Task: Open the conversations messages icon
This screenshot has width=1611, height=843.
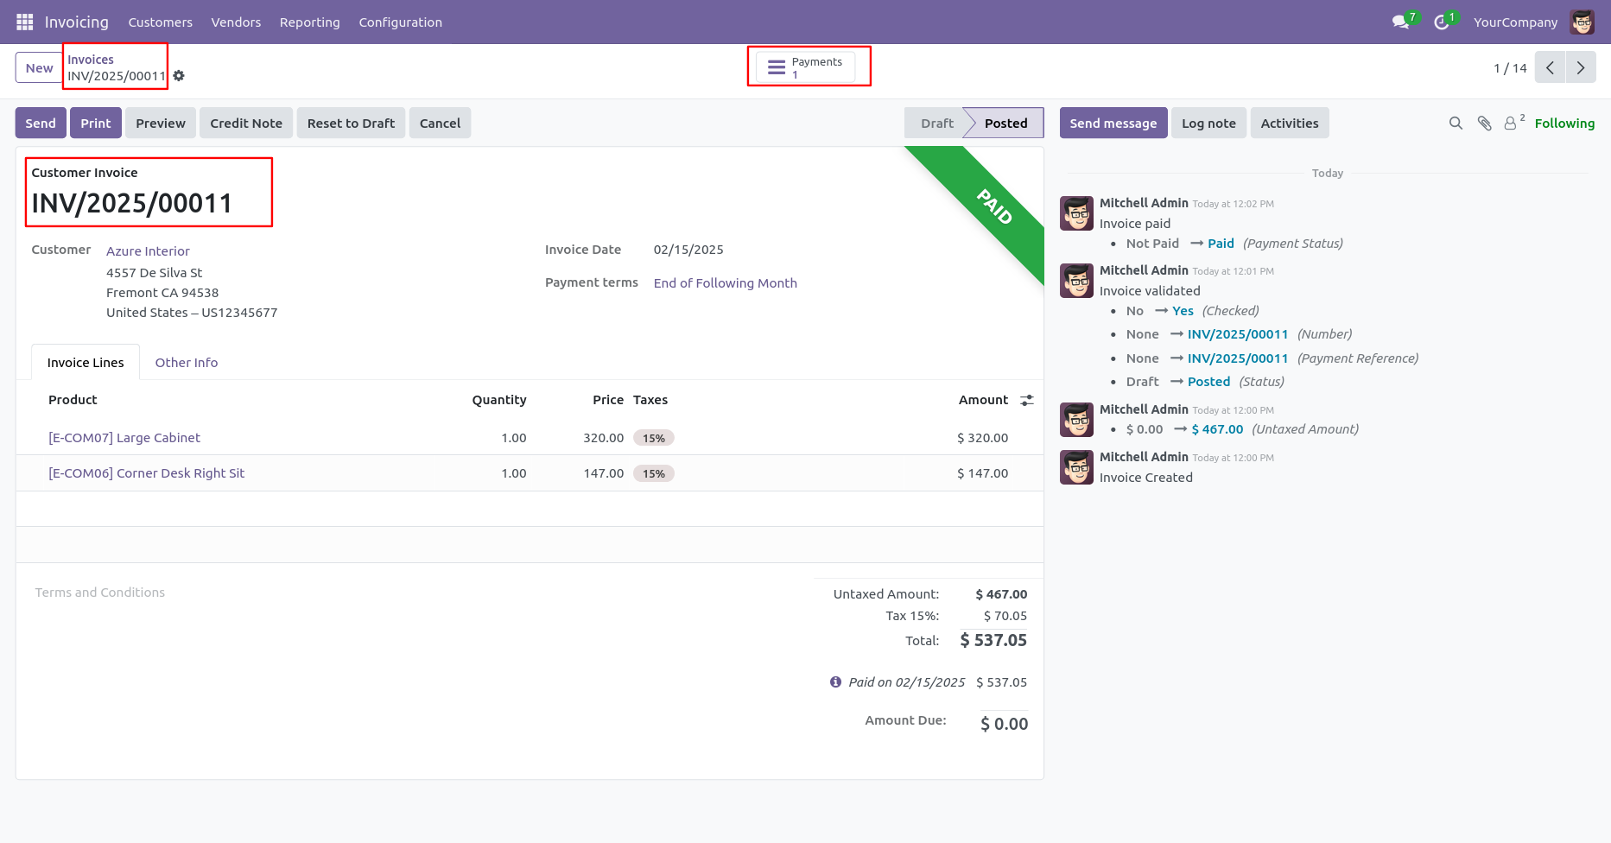Action: 1400,22
